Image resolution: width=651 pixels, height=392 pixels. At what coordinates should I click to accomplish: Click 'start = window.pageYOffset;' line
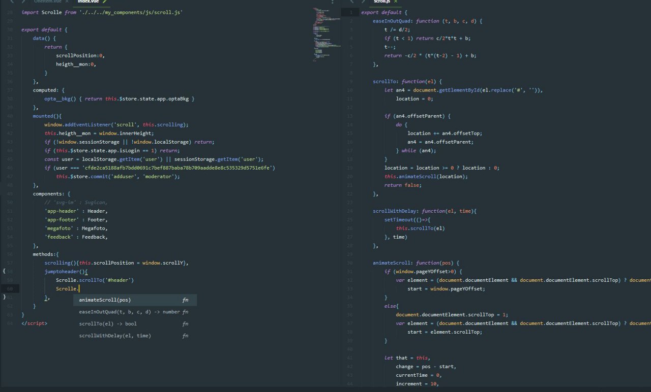click(446, 288)
